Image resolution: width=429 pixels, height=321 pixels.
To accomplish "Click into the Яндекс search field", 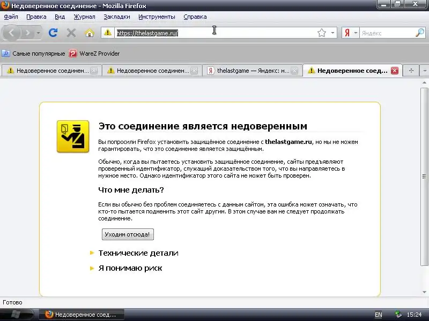I will pyautogui.click(x=387, y=33).
